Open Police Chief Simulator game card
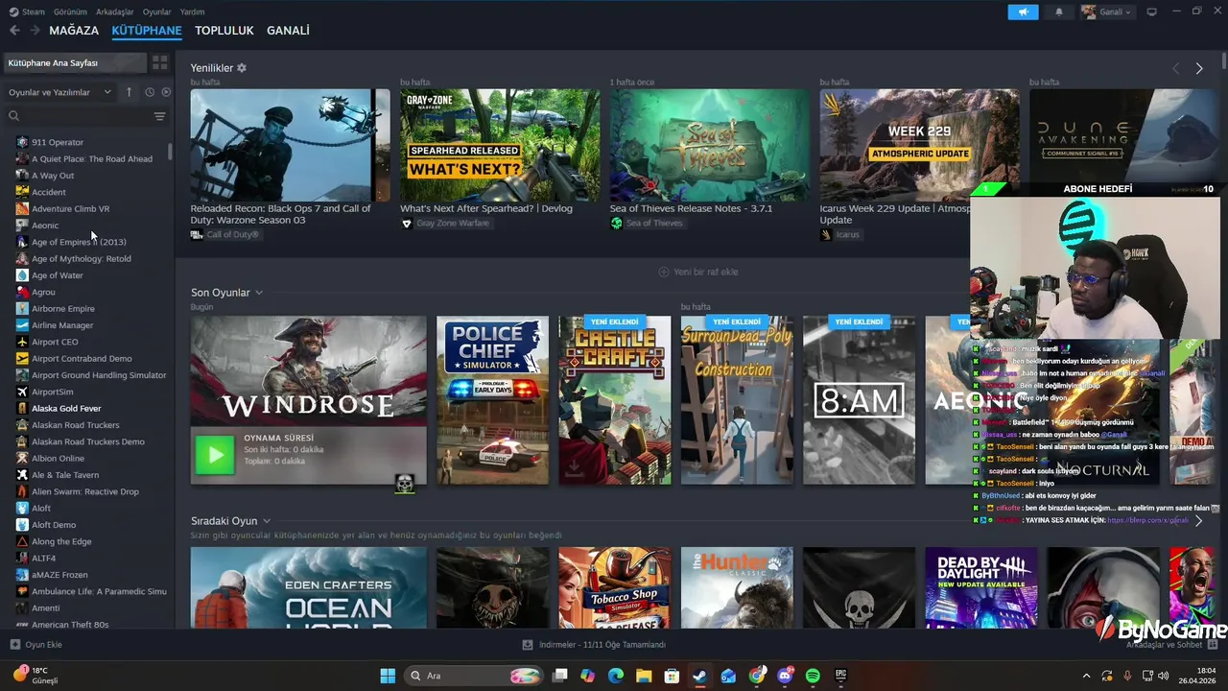1228x691 pixels. 492,400
